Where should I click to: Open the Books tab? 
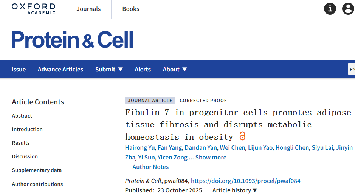pos(131,9)
